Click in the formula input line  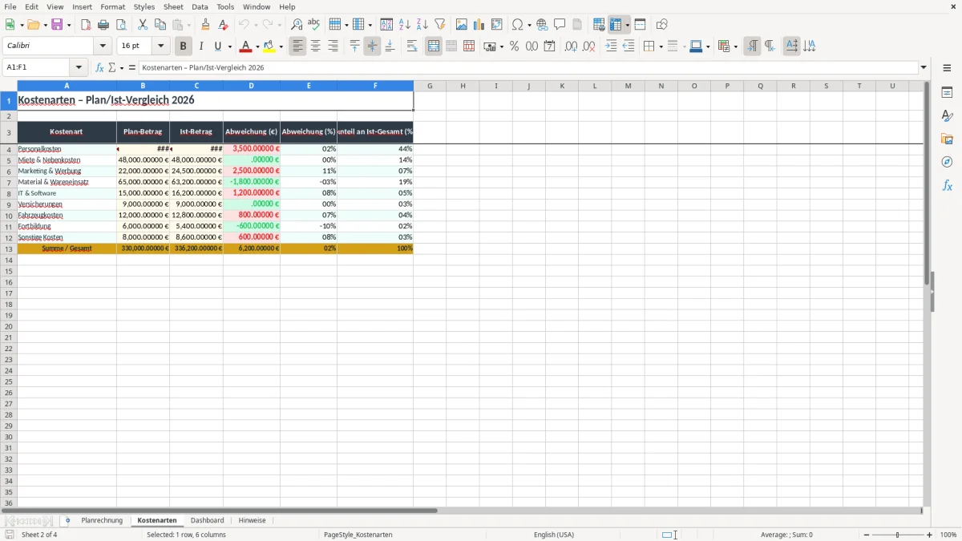point(528,67)
